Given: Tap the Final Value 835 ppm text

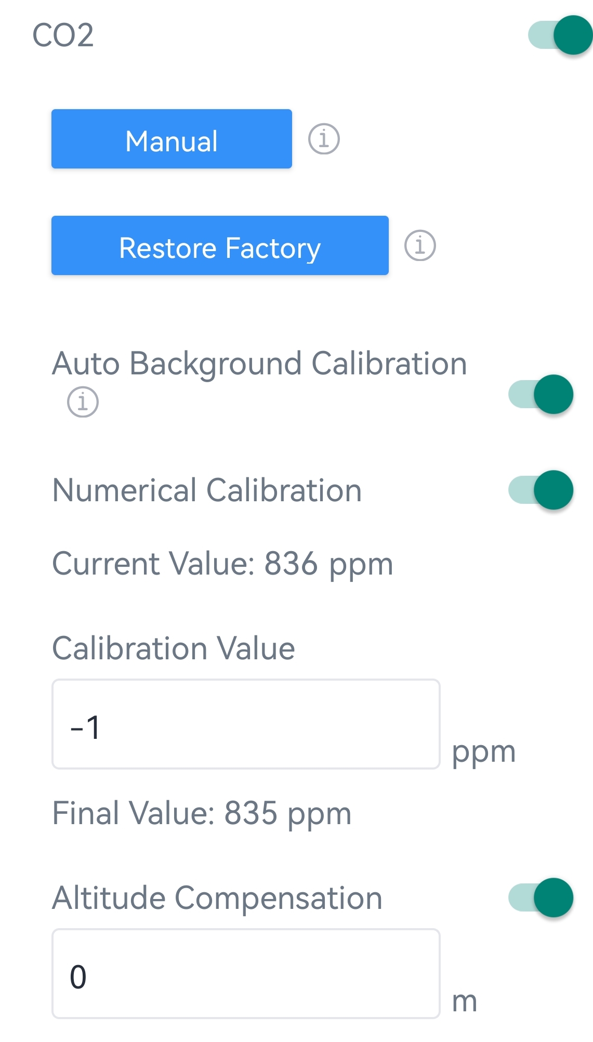Looking at the screenshot, I should (202, 813).
